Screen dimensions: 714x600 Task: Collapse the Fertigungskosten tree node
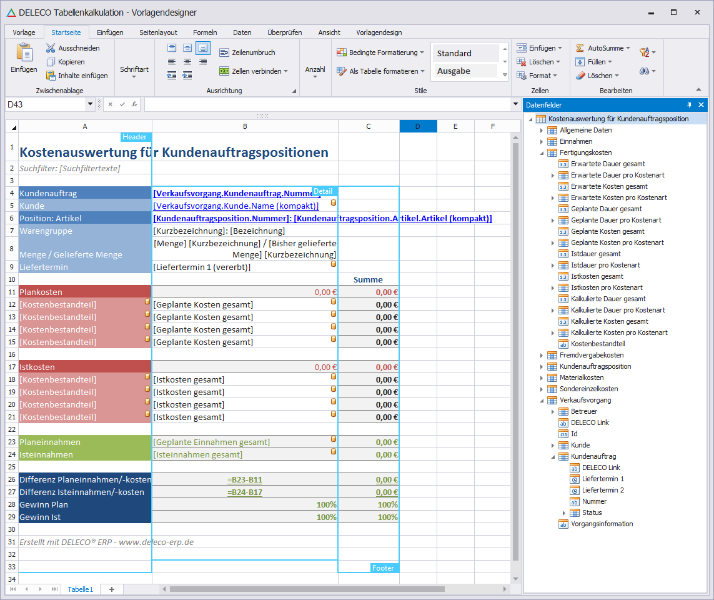pyautogui.click(x=542, y=152)
